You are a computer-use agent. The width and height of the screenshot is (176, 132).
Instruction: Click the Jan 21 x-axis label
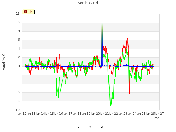pyautogui.click(x=104, y=114)
